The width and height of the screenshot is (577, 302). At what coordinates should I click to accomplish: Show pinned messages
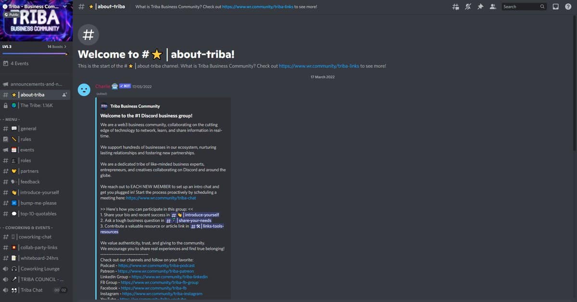coord(479,7)
